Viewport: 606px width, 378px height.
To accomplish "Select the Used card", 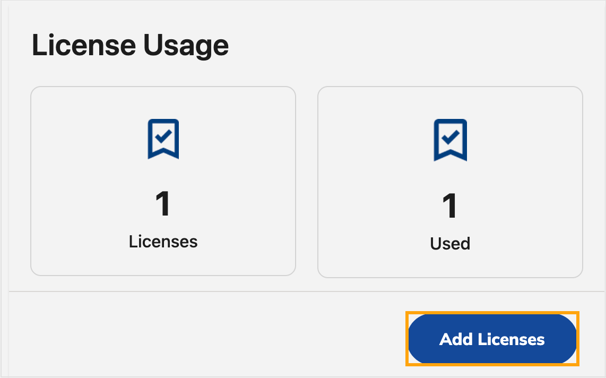I will point(450,181).
